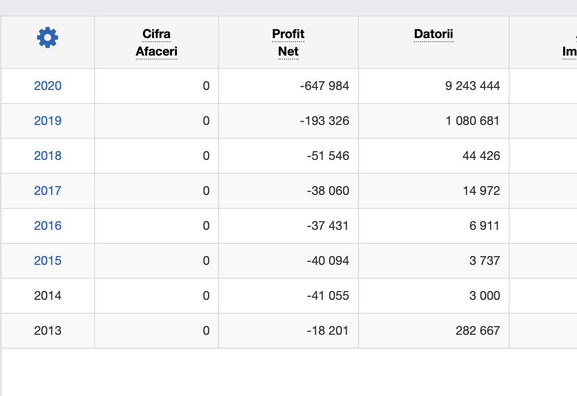This screenshot has width=577, height=396.
Task: Click the gear settings icon
Action: click(x=47, y=38)
